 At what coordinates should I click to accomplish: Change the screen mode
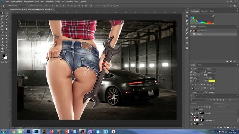point(7,62)
